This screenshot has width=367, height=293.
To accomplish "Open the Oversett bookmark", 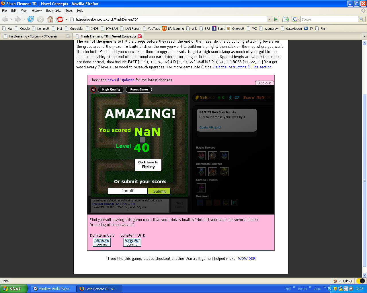I will point(235,29).
